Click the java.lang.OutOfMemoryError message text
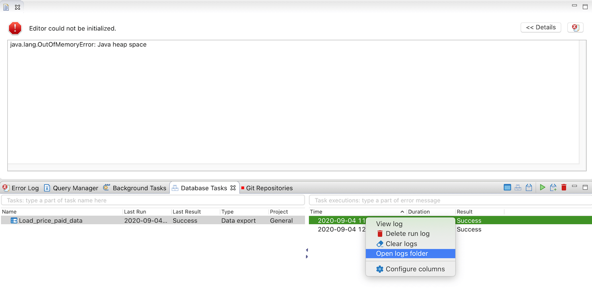The width and height of the screenshot is (592, 298). click(x=78, y=44)
